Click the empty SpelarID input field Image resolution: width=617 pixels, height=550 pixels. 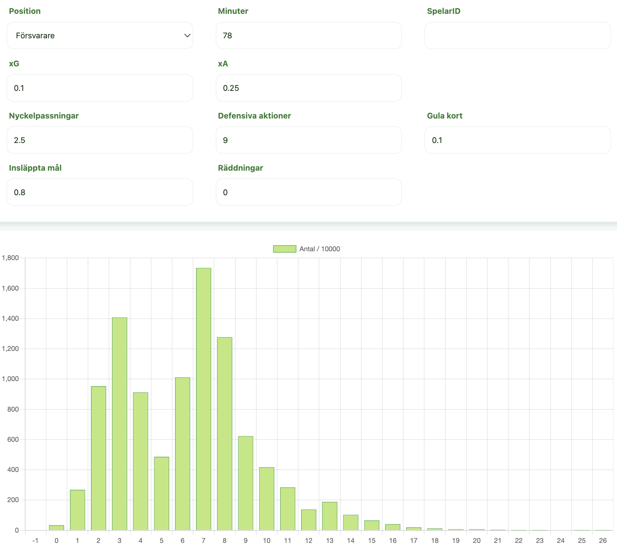pos(517,35)
